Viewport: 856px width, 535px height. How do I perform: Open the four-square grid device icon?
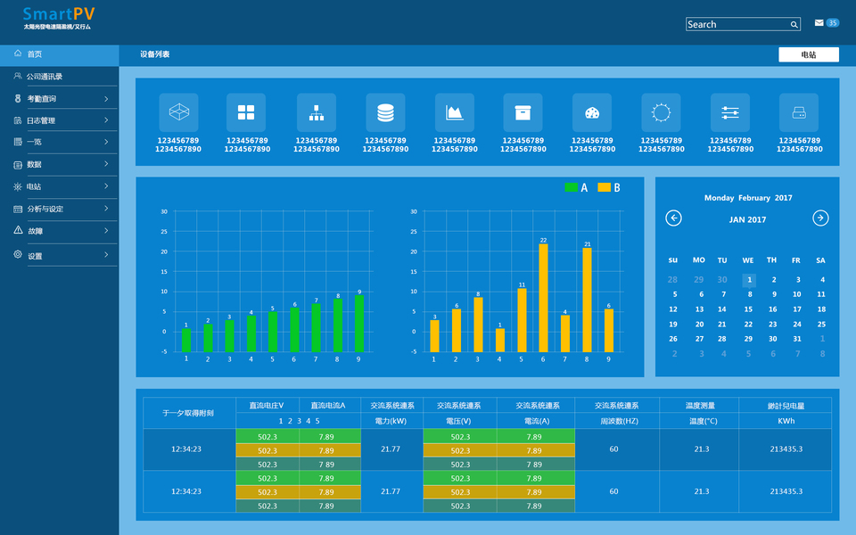[246, 112]
